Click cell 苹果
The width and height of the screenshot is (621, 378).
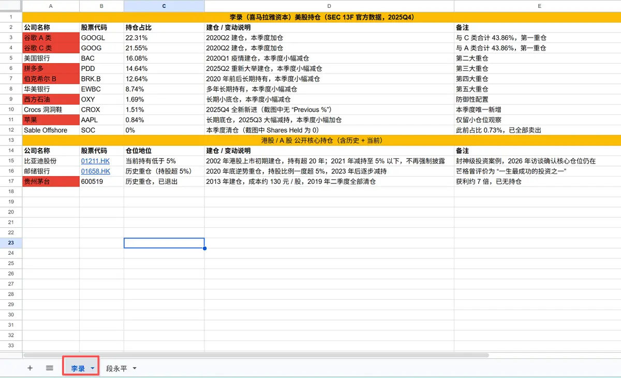pyautogui.click(x=51, y=120)
